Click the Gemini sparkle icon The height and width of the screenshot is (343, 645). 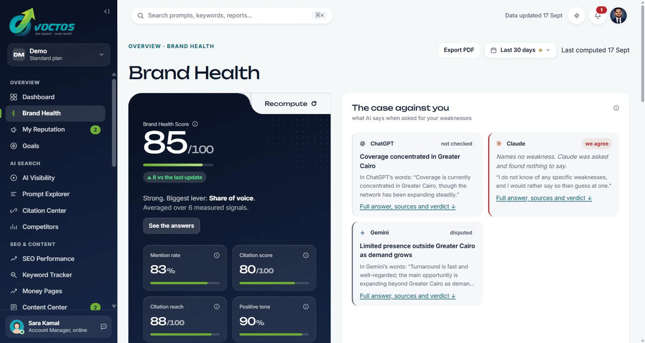362,232
